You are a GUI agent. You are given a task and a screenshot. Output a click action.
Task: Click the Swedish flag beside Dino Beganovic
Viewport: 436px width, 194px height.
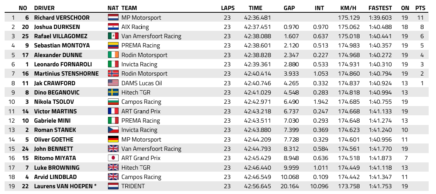(113, 93)
